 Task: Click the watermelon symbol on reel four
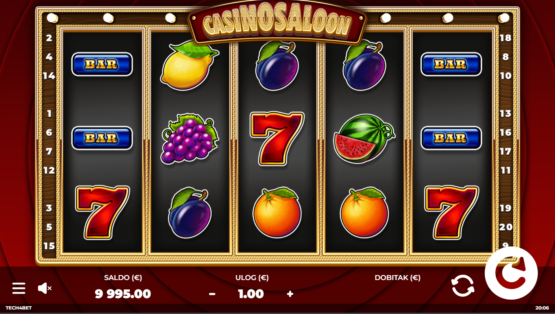tap(364, 139)
